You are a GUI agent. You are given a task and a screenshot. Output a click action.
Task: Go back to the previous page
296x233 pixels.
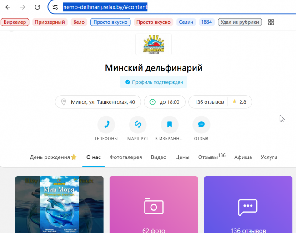[8, 7]
